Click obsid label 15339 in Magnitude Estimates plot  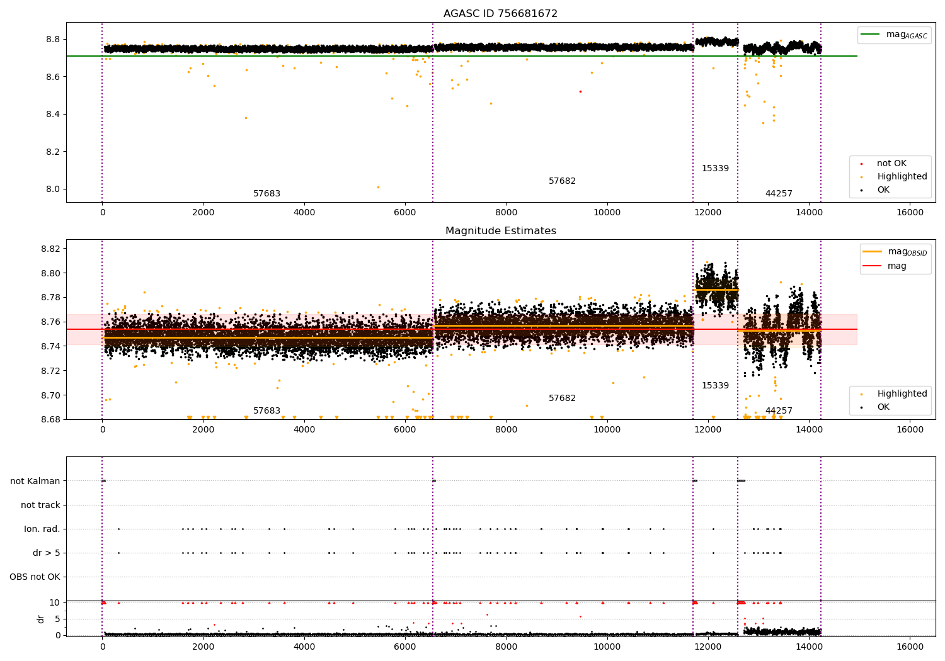pos(715,385)
